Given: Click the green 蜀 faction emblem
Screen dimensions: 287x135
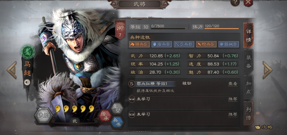Looking at the screenshot, I should pos(28,52).
